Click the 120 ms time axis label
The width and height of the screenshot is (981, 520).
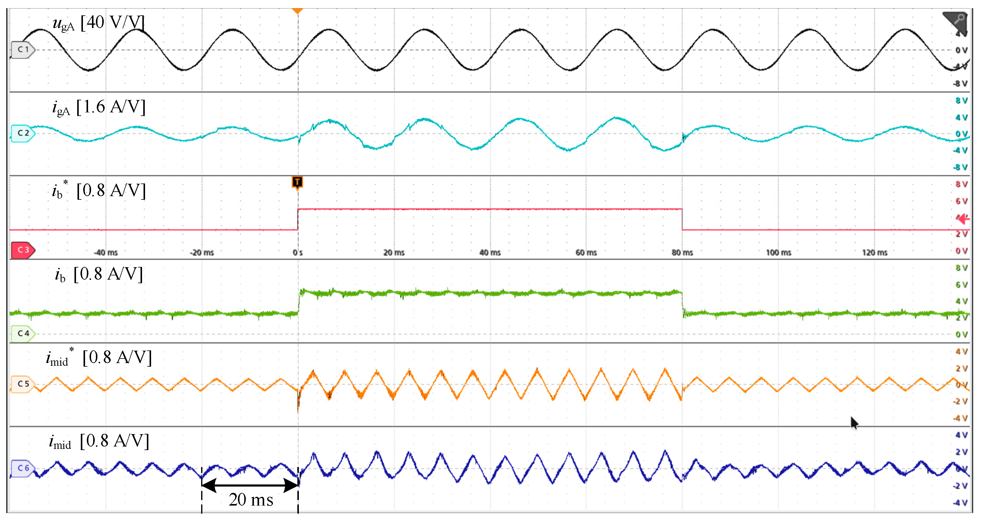coord(875,252)
